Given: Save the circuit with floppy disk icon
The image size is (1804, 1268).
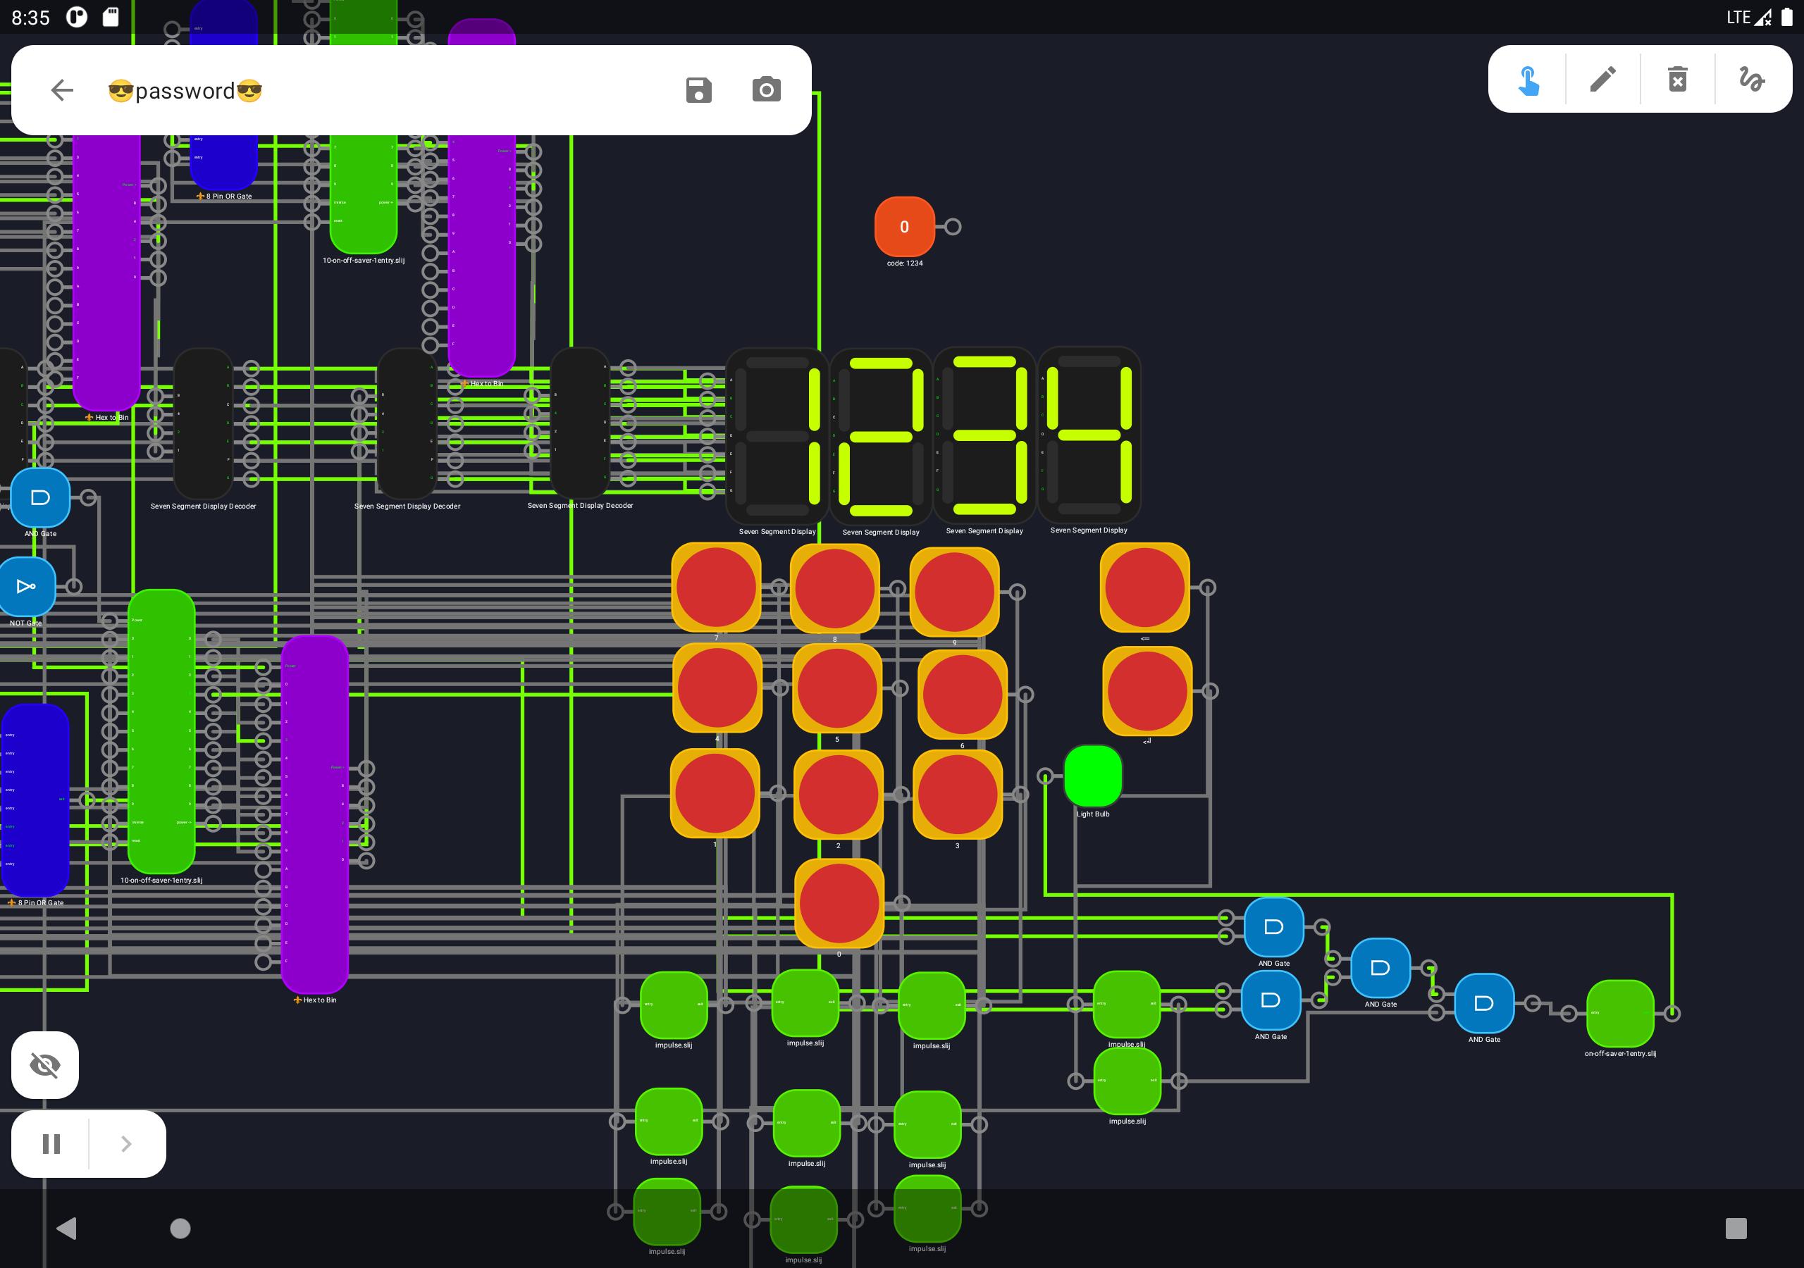Looking at the screenshot, I should point(698,90).
